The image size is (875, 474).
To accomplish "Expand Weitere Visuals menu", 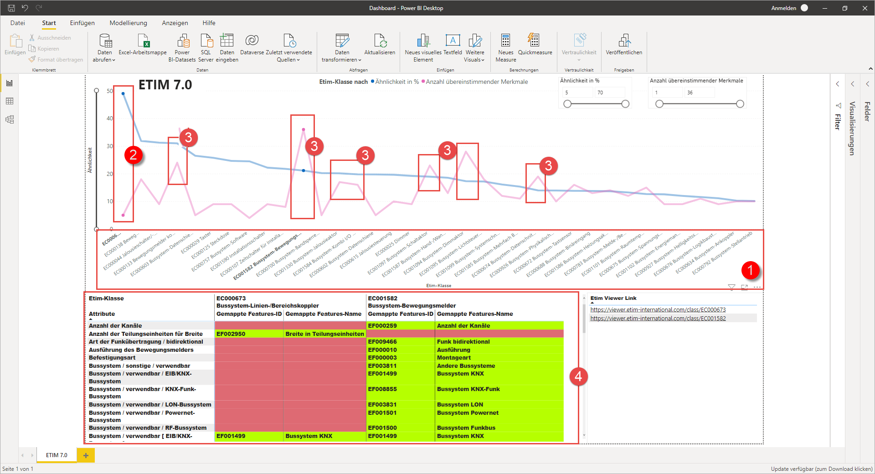I will pyautogui.click(x=475, y=48).
